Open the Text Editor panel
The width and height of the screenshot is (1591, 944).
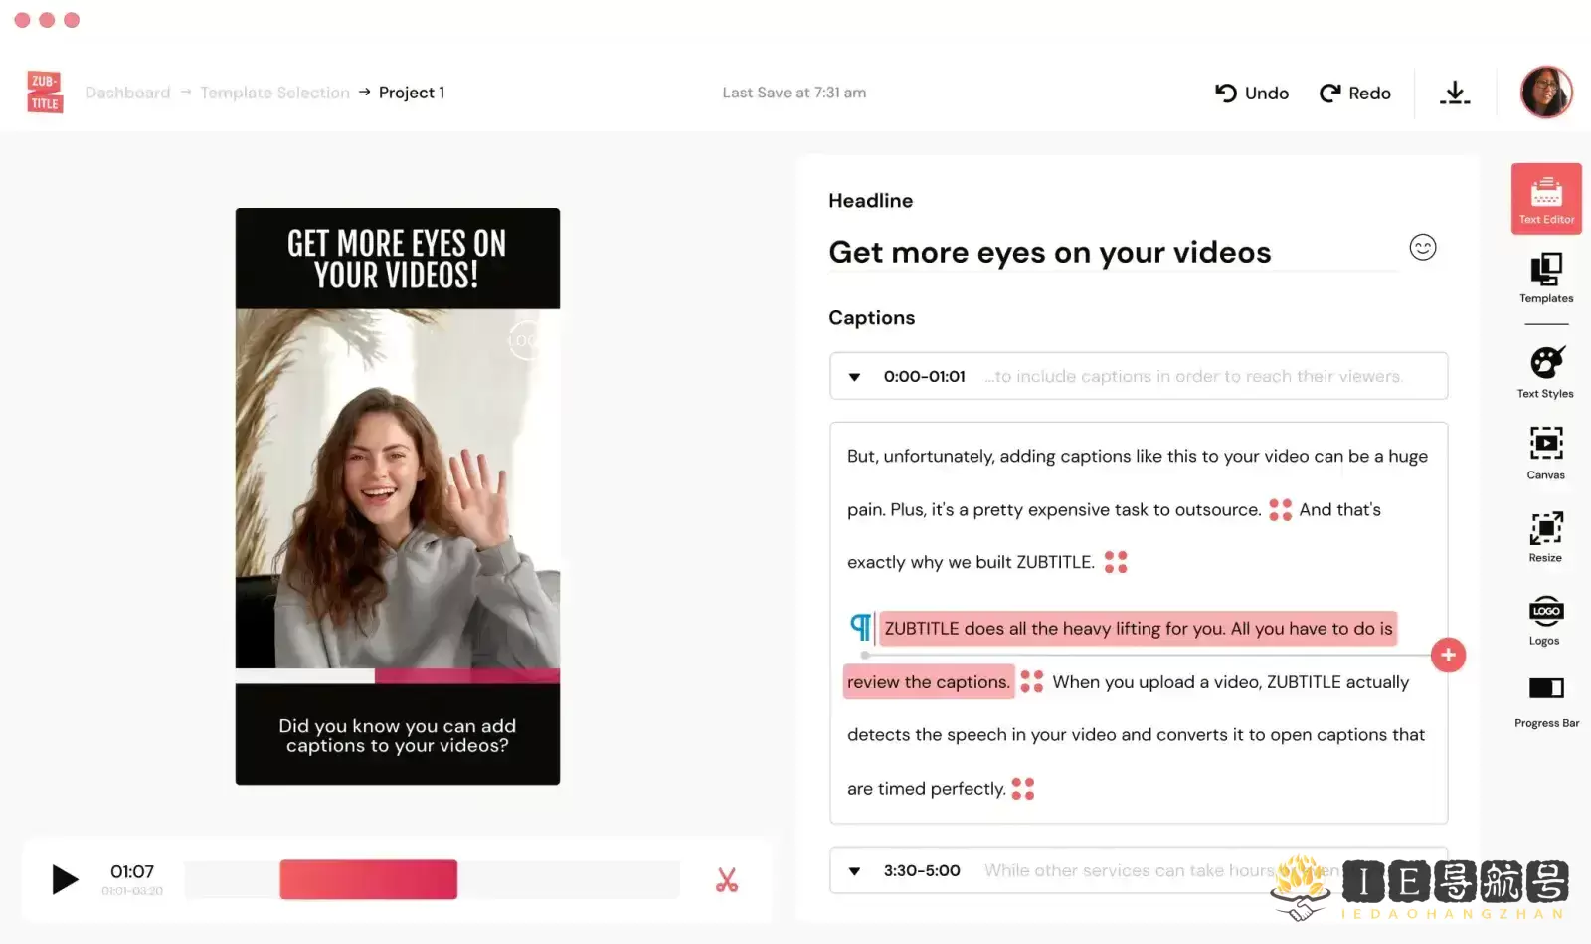1546,199
